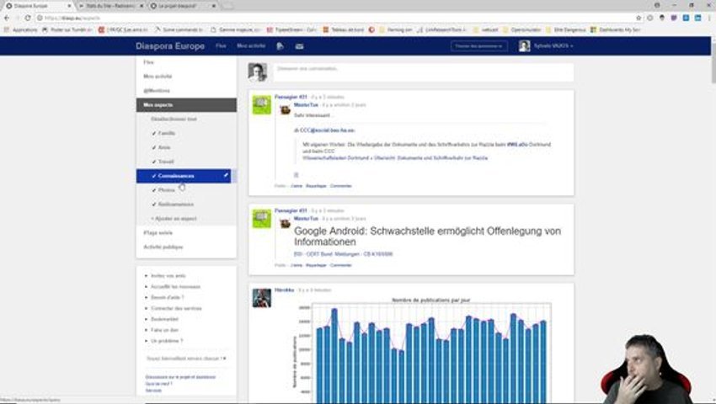Reload the page with the refresh icon
716x404 pixels.
28,18
